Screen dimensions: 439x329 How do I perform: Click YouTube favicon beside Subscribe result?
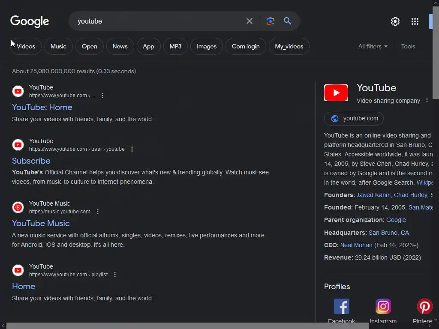pyautogui.click(x=18, y=145)
